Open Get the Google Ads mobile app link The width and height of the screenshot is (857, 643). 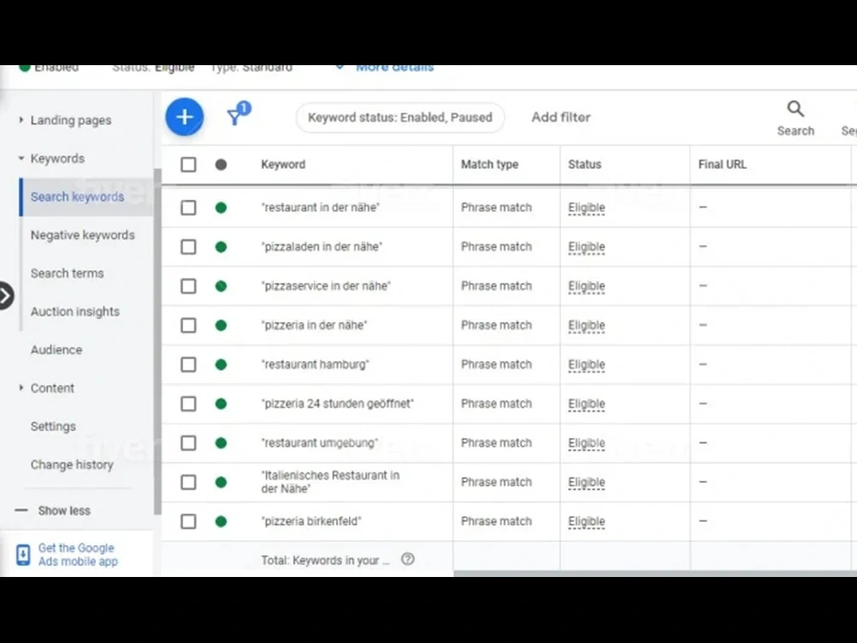[x=78, y=555]
